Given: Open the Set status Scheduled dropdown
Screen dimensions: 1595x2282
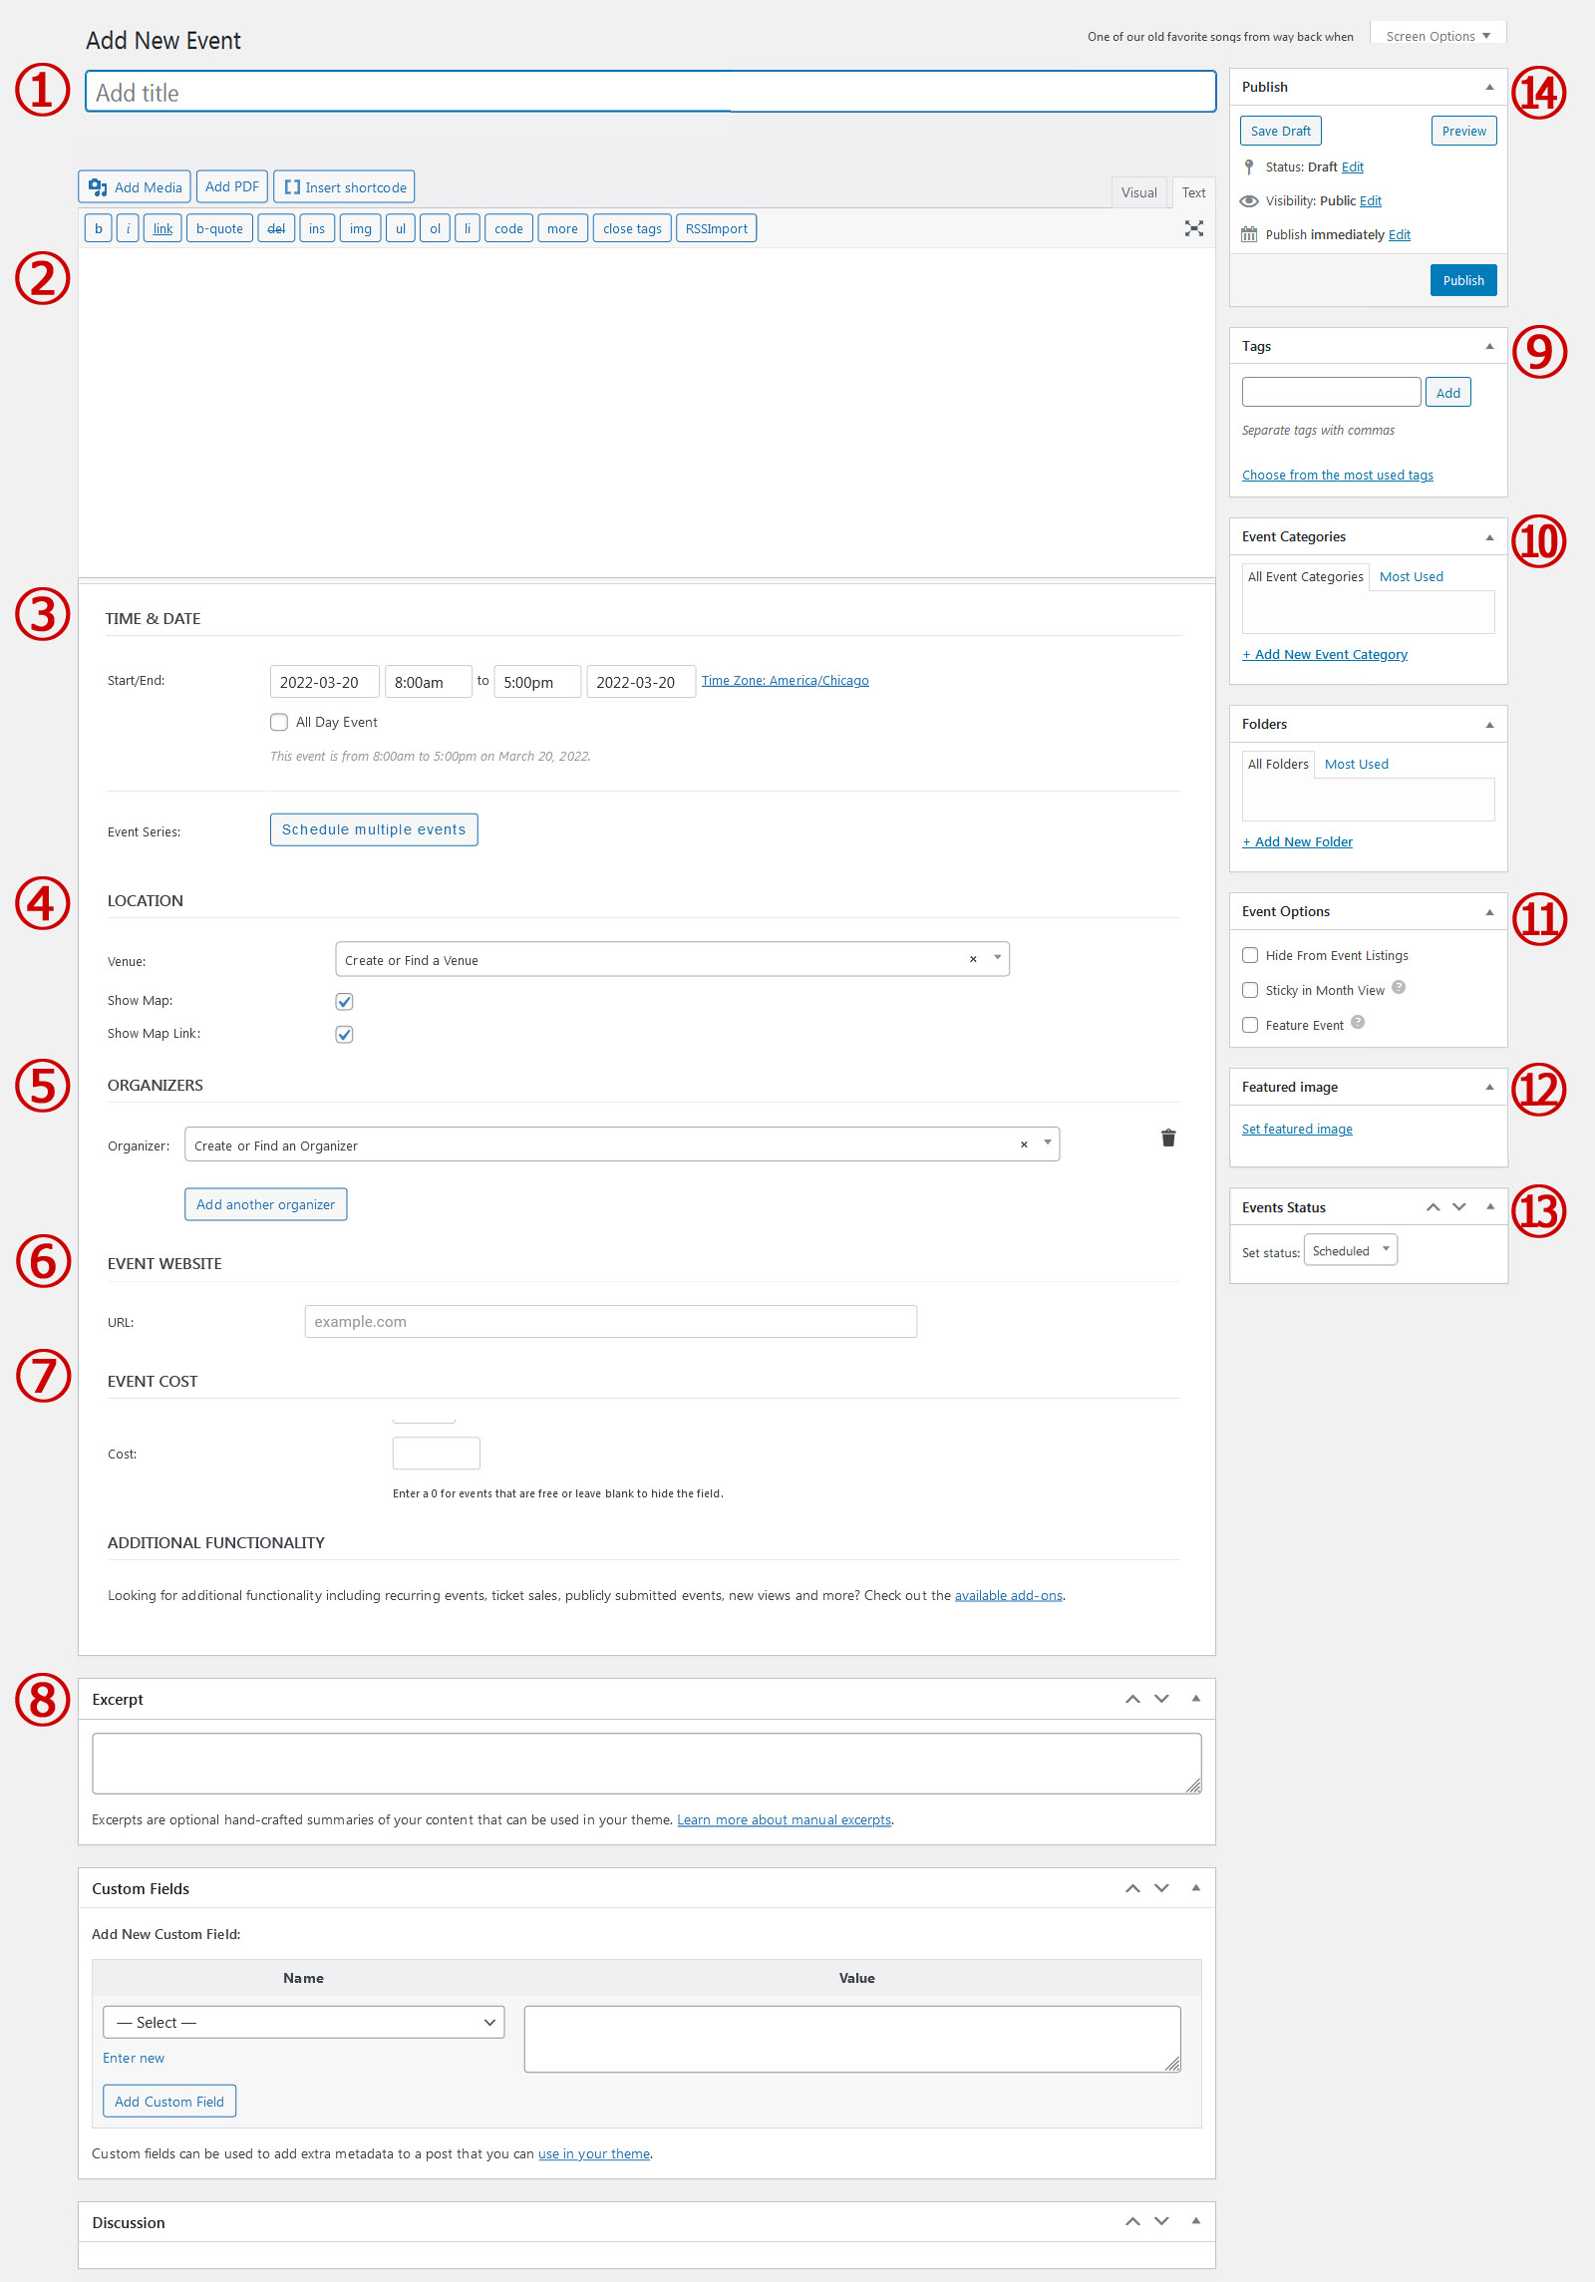Looking at the screenshot, I should coord(1350,1251).
